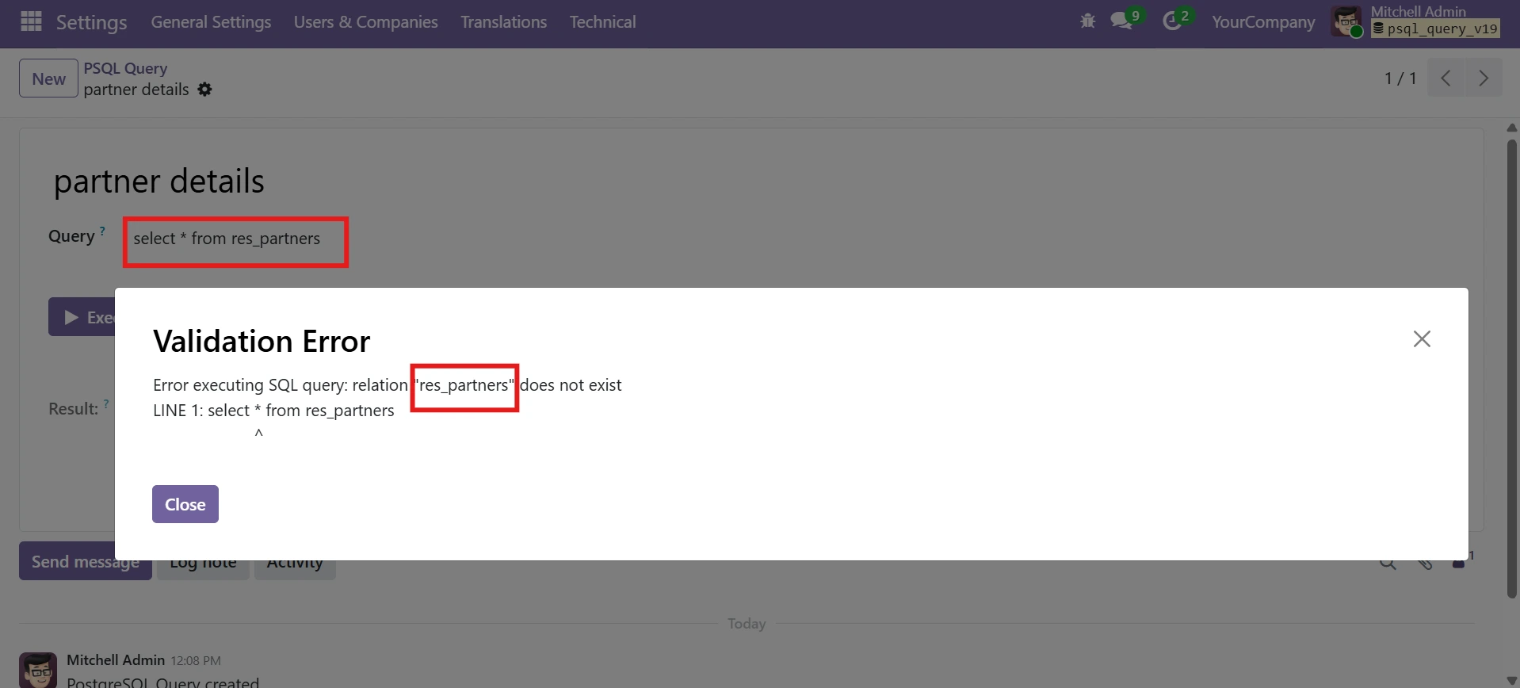The width and height of the screenshot is (1520, 688).
Task: Click the New record button
Action: (48, 78)
